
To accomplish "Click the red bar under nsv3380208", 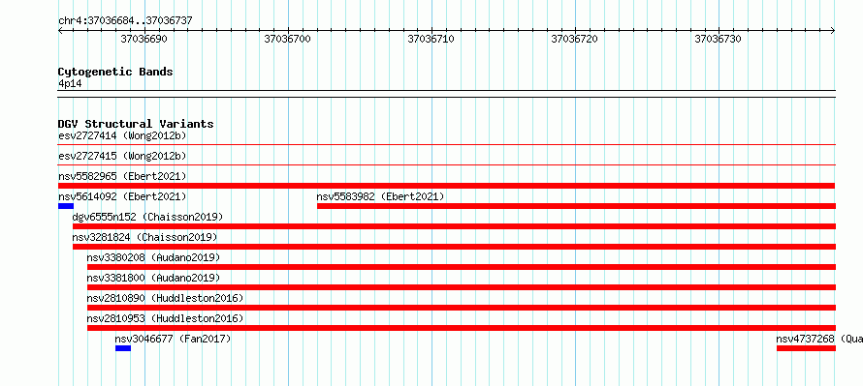I will 462,267.
